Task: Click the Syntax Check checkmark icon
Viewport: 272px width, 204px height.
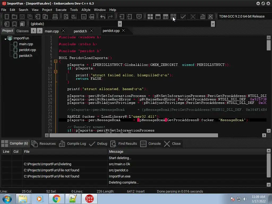Action: [x=183, y=16]
